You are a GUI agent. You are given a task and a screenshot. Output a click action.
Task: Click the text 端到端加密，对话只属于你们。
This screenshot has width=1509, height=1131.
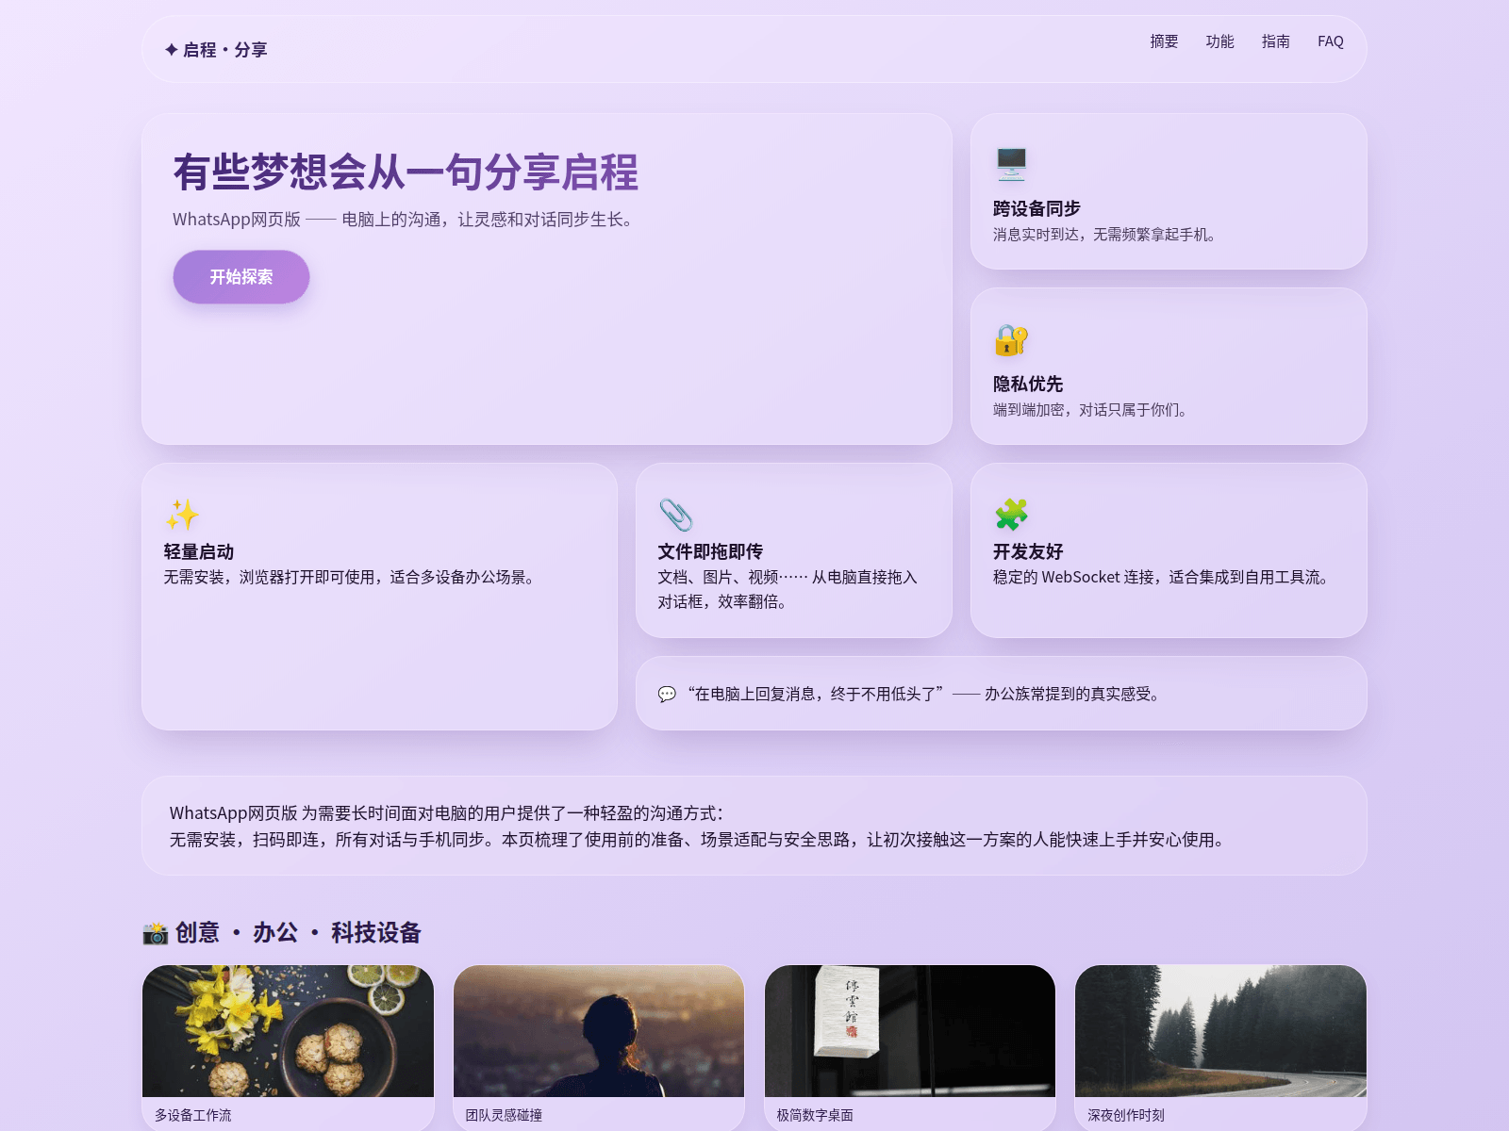pos(1092,410)
